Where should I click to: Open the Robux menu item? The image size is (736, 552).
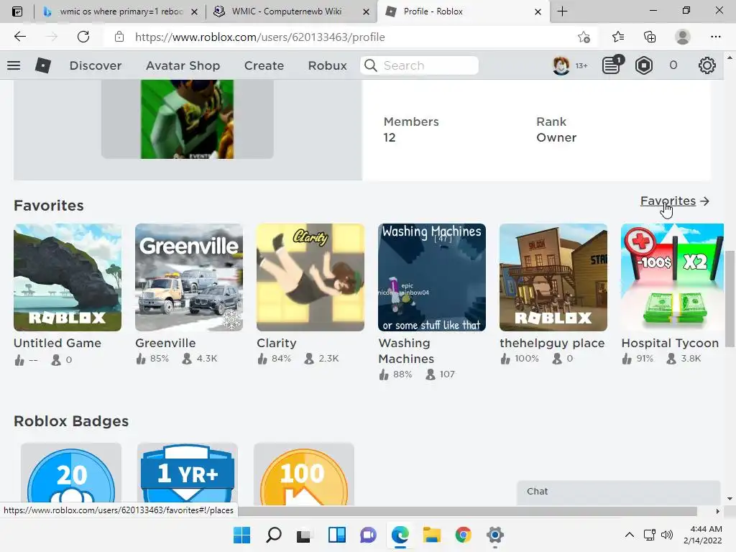(x=327, y=65)
